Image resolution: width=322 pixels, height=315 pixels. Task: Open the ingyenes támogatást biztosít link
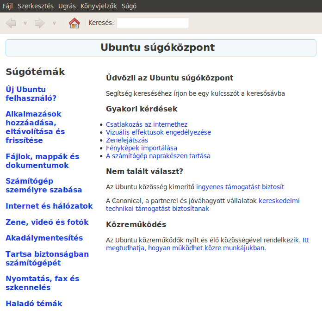[x=240, y=187]
